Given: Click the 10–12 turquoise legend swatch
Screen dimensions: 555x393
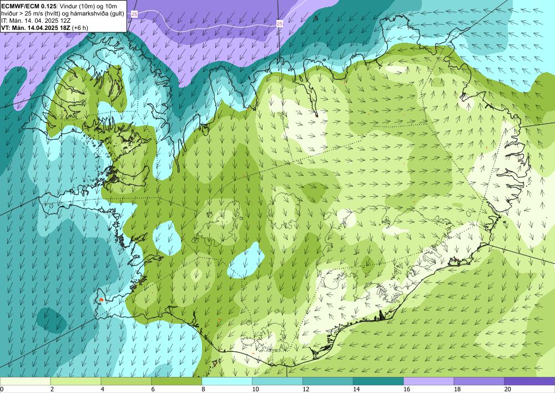Looking at the screenshot, I should point(277,381).
